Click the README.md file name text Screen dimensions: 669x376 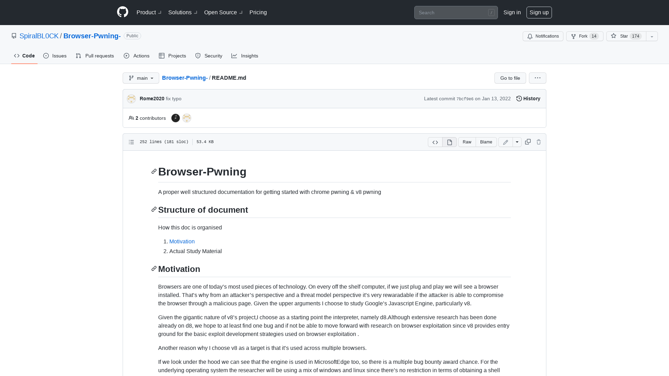pyautogui.click(x=229, y=78)
